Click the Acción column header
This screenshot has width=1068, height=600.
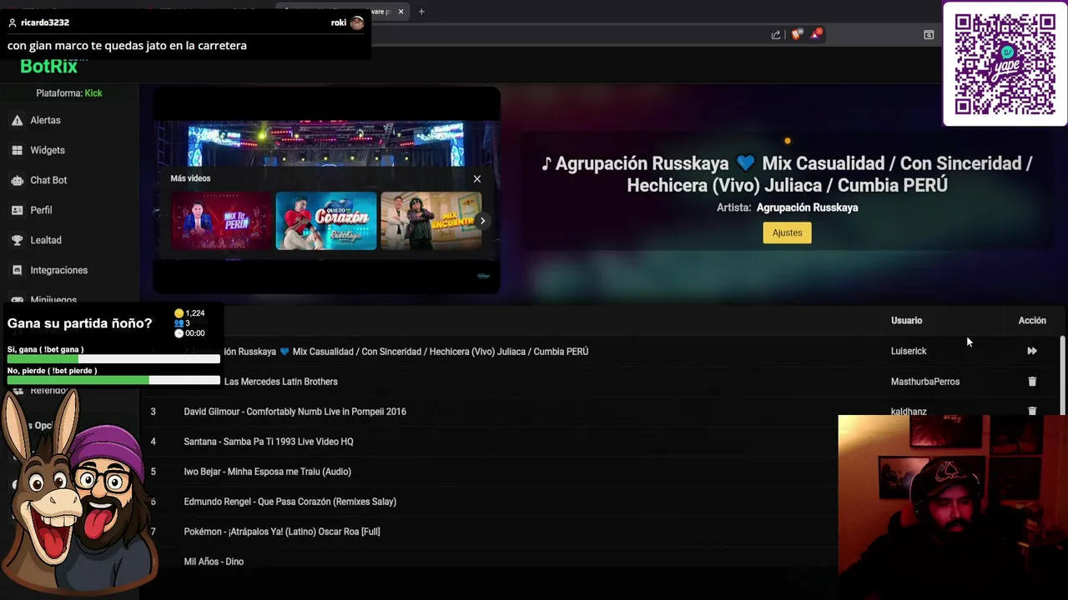pyautogui.click(x=1032, y=320)
